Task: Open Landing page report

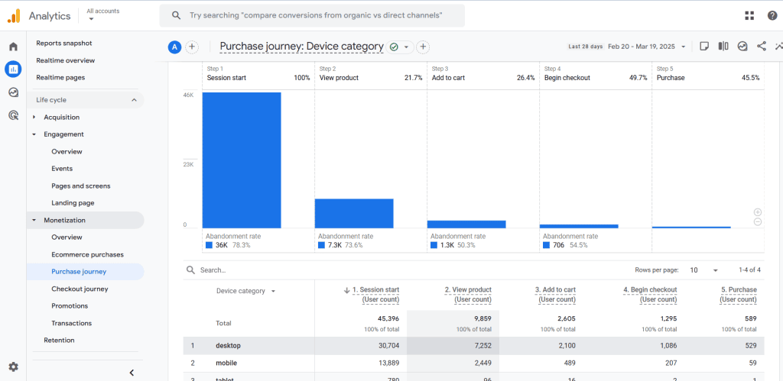Action: [x=73, y=203]
